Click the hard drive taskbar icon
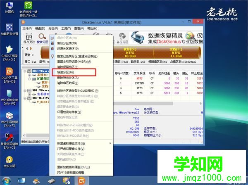The width and height of the screenshot is (248, 185). point(52,181)
